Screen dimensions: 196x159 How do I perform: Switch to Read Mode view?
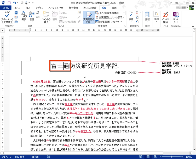141,157
